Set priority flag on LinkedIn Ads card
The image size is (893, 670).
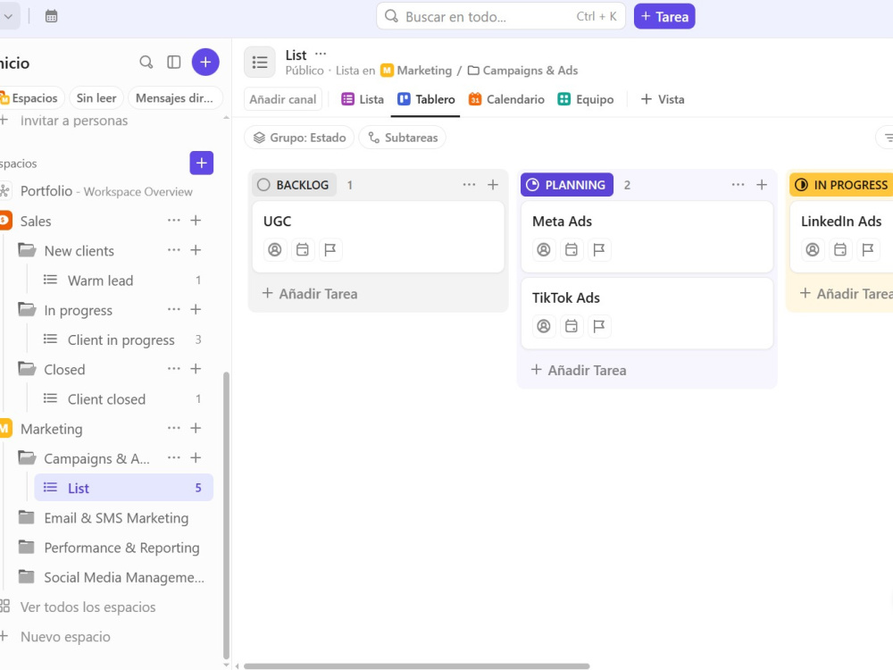pyautogui.click(x=868, y=249)
